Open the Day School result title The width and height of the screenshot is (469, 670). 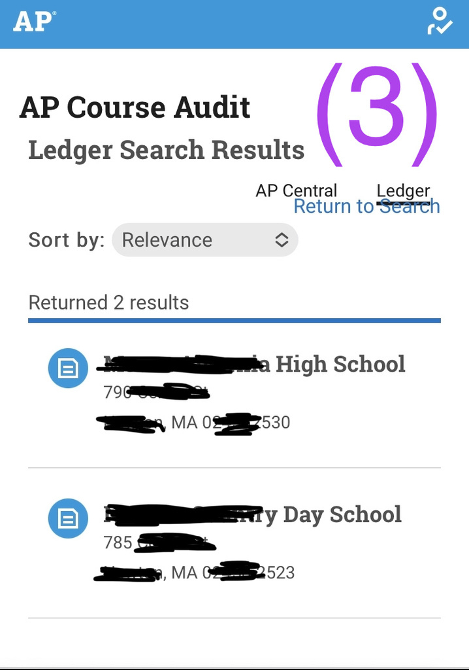point(253,514)
